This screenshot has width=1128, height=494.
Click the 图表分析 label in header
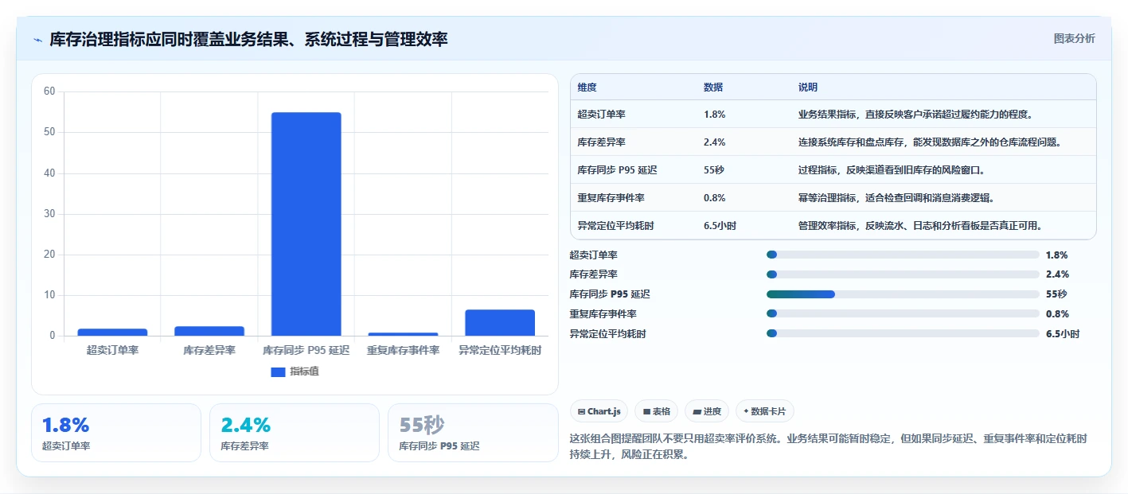1074,38
